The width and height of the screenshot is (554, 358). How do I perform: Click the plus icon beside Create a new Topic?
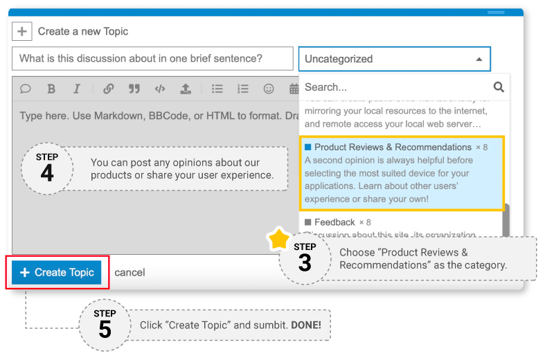pos(22,31)
